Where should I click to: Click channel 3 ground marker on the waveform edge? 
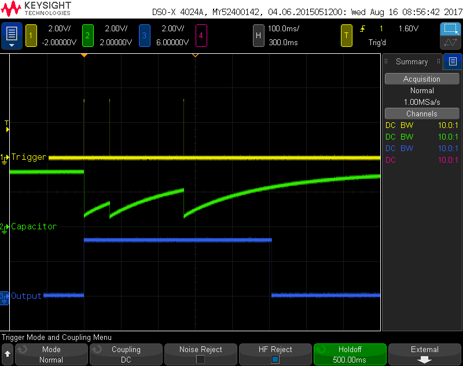coord(5,297)
